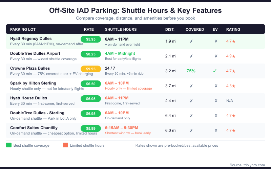Click the orange Limited shuttle hours legend swatch
Screen dimensions: 271x169
tap(65, 145)
